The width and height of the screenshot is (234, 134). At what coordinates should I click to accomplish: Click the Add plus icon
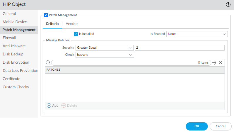(x=49, y=106)
